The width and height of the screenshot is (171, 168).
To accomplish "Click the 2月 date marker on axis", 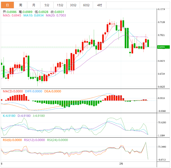I will (x=121, y=164).
